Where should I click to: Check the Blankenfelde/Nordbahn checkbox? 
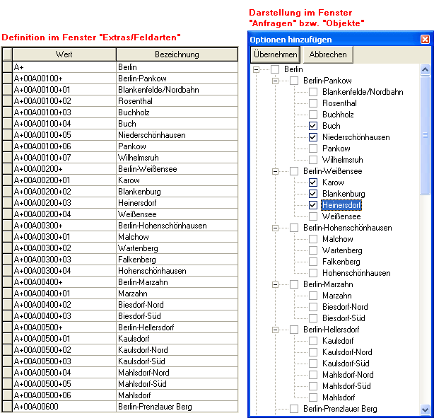(x=313, y=92)
